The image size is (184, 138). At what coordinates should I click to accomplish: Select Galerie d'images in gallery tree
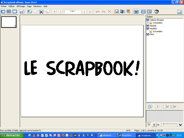157,20
